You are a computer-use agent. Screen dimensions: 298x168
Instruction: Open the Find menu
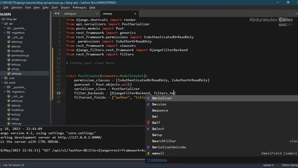tap(28, 7)
